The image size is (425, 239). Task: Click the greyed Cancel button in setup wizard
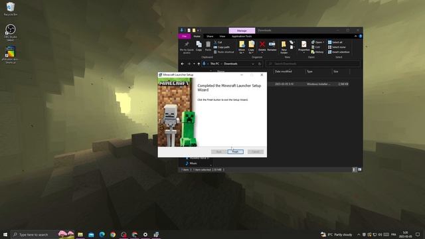click(255, 152)
